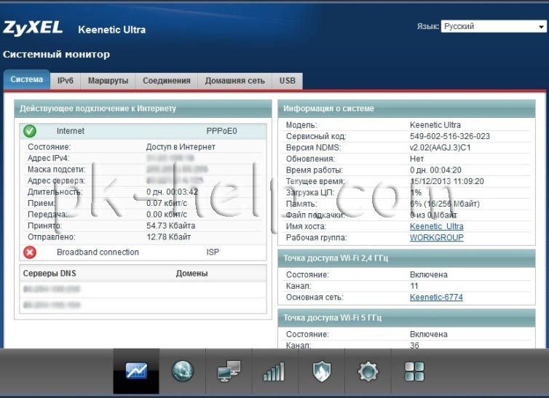Click the Доступ в Интернет status value
Image resolution: width=549 pixels, height=398 pixels.
[x=181, y=147]
